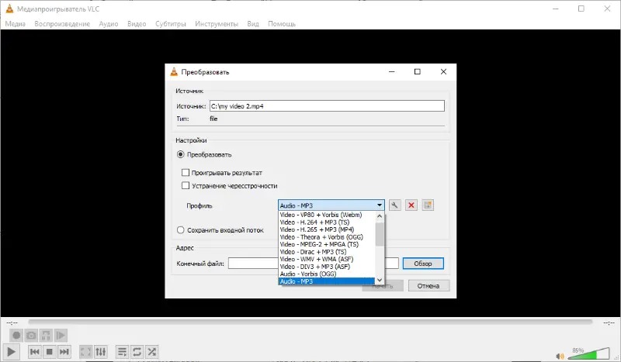Advance frame by frame icon
The image size is (621, 362).
click(61, 336)
